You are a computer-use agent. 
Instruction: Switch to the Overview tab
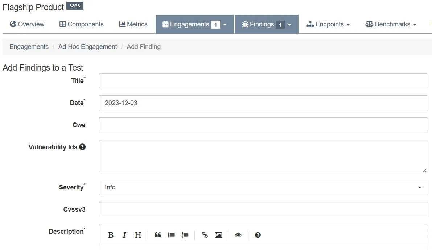27,24
